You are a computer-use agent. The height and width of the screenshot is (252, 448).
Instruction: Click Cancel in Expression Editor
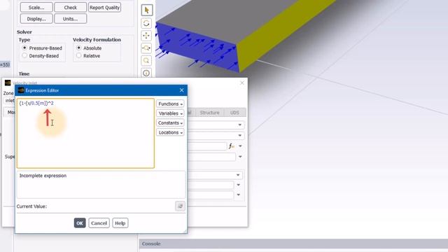point(99,223)
